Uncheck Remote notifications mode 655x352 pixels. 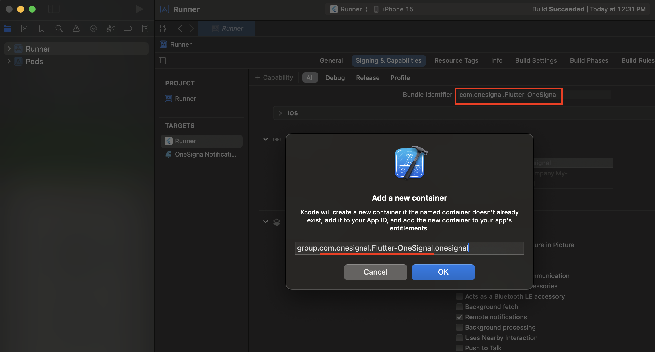[459, 317]
